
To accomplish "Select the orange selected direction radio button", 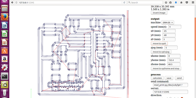I will [x=182, y=98].
